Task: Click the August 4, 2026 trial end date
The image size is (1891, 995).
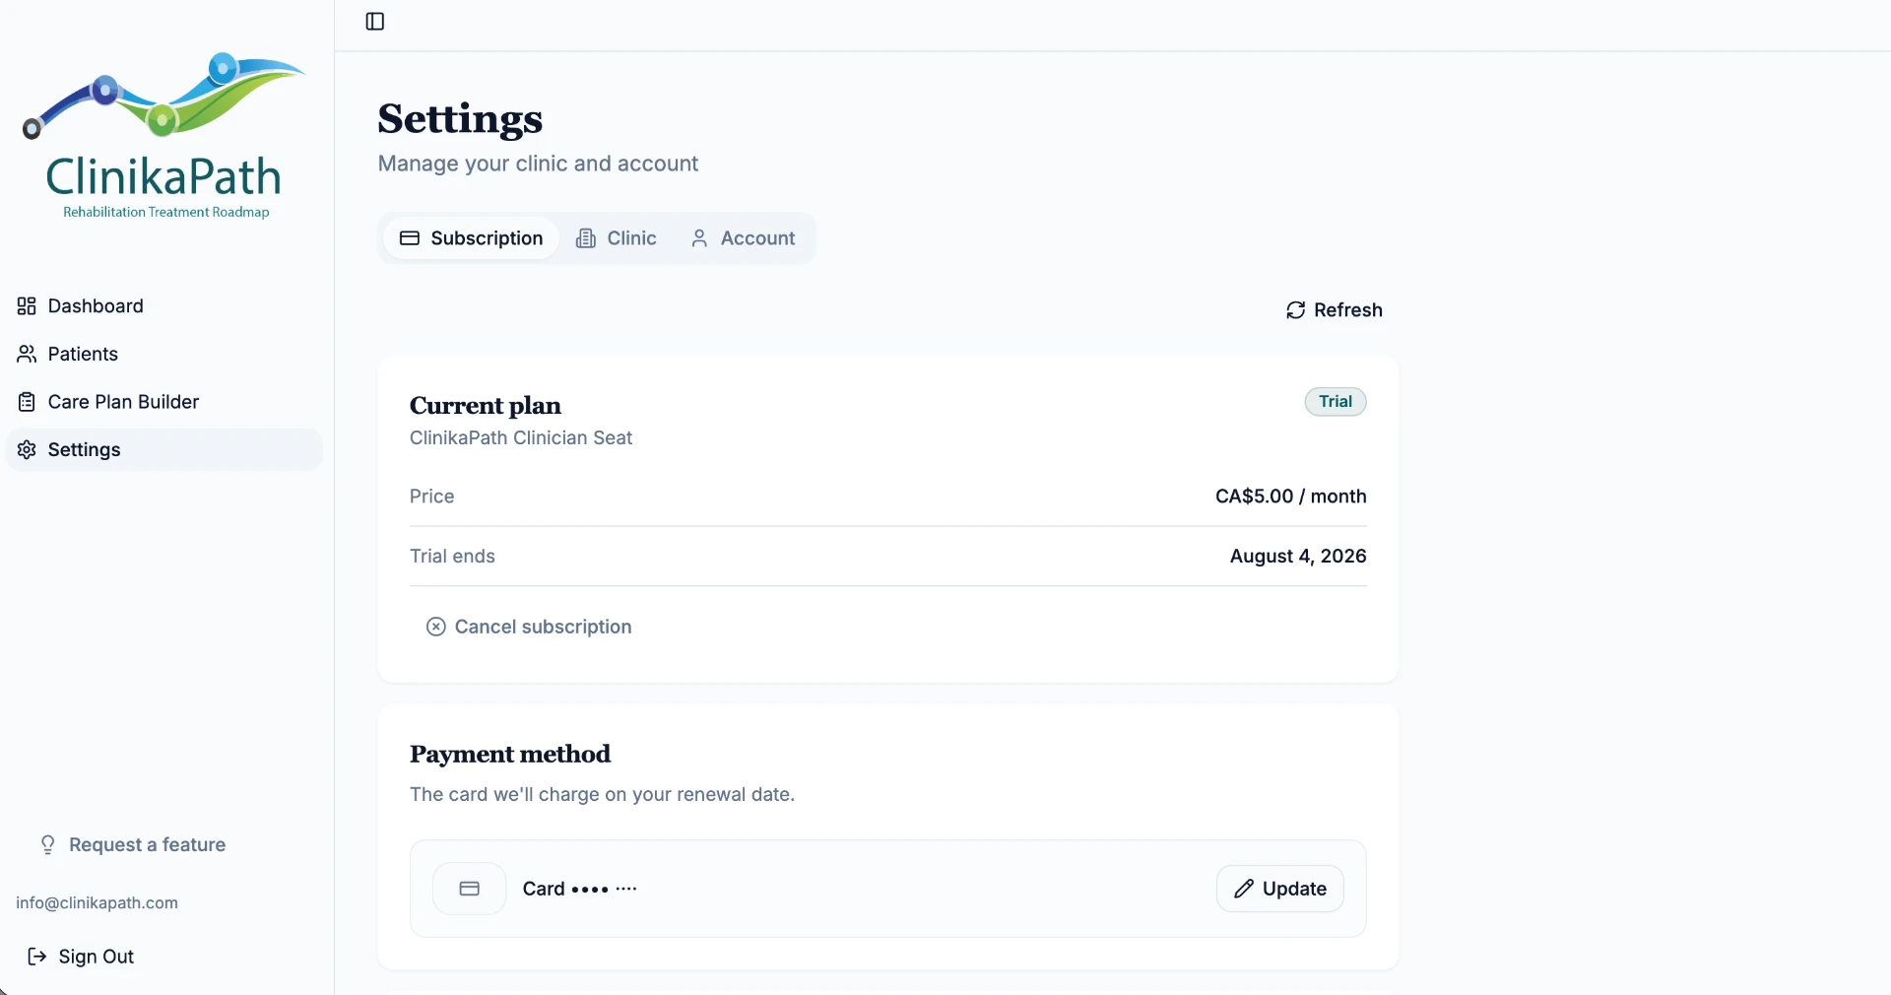Action: tap(1298, 557)
